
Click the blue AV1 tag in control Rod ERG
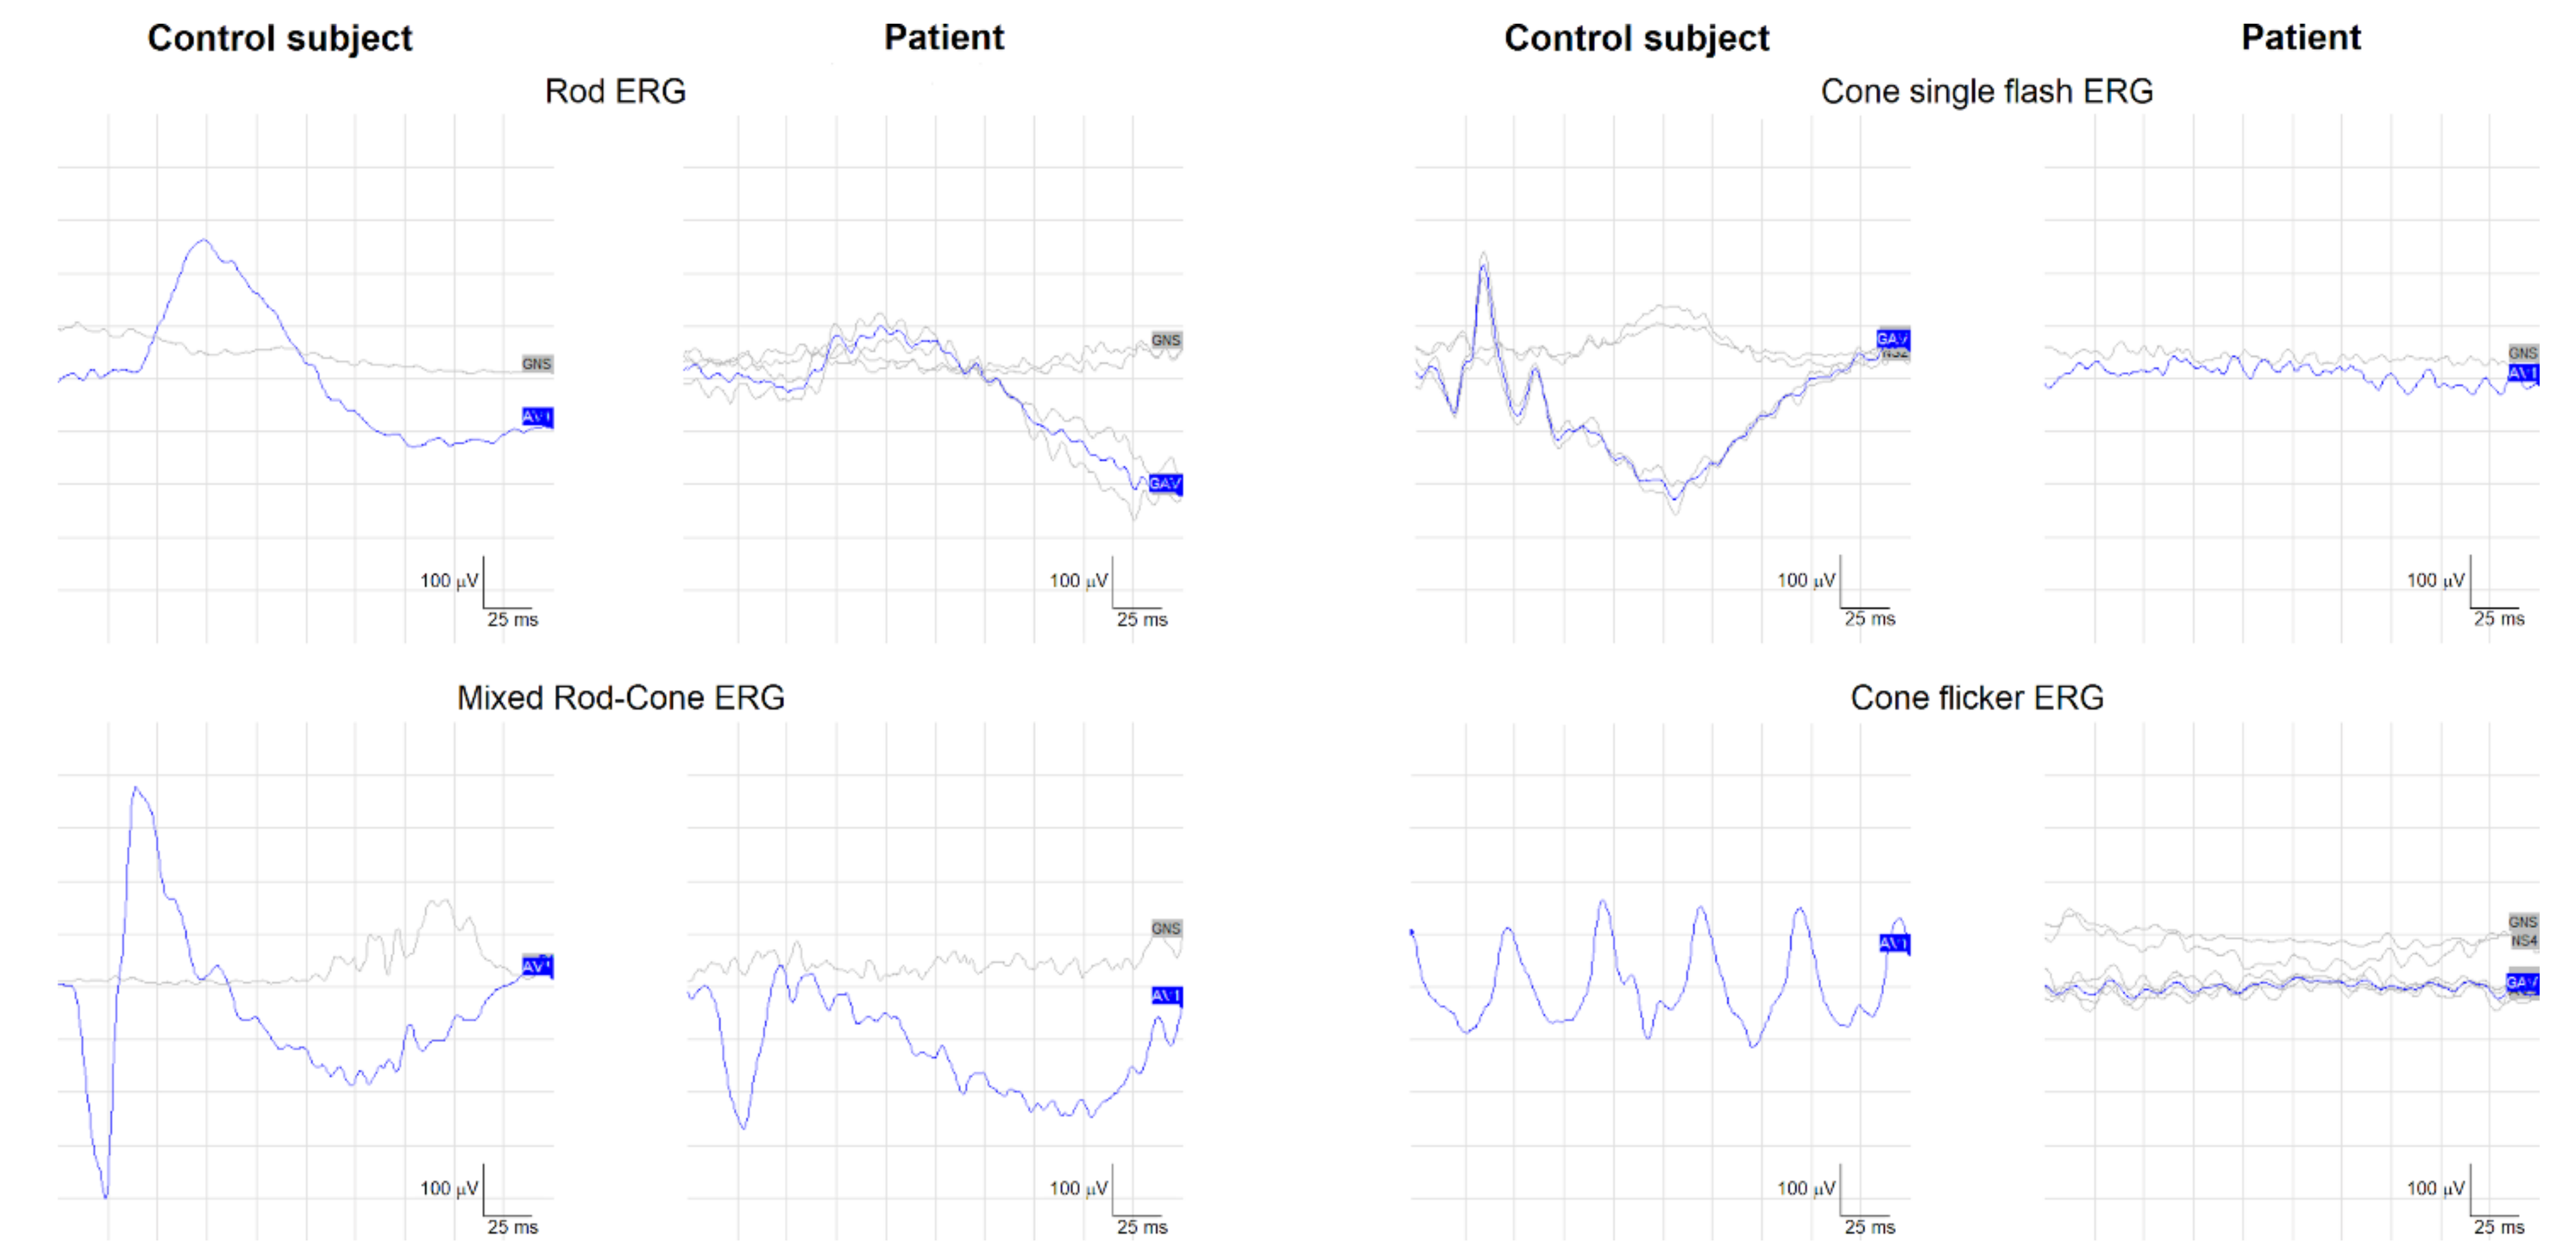coord(537,416)
